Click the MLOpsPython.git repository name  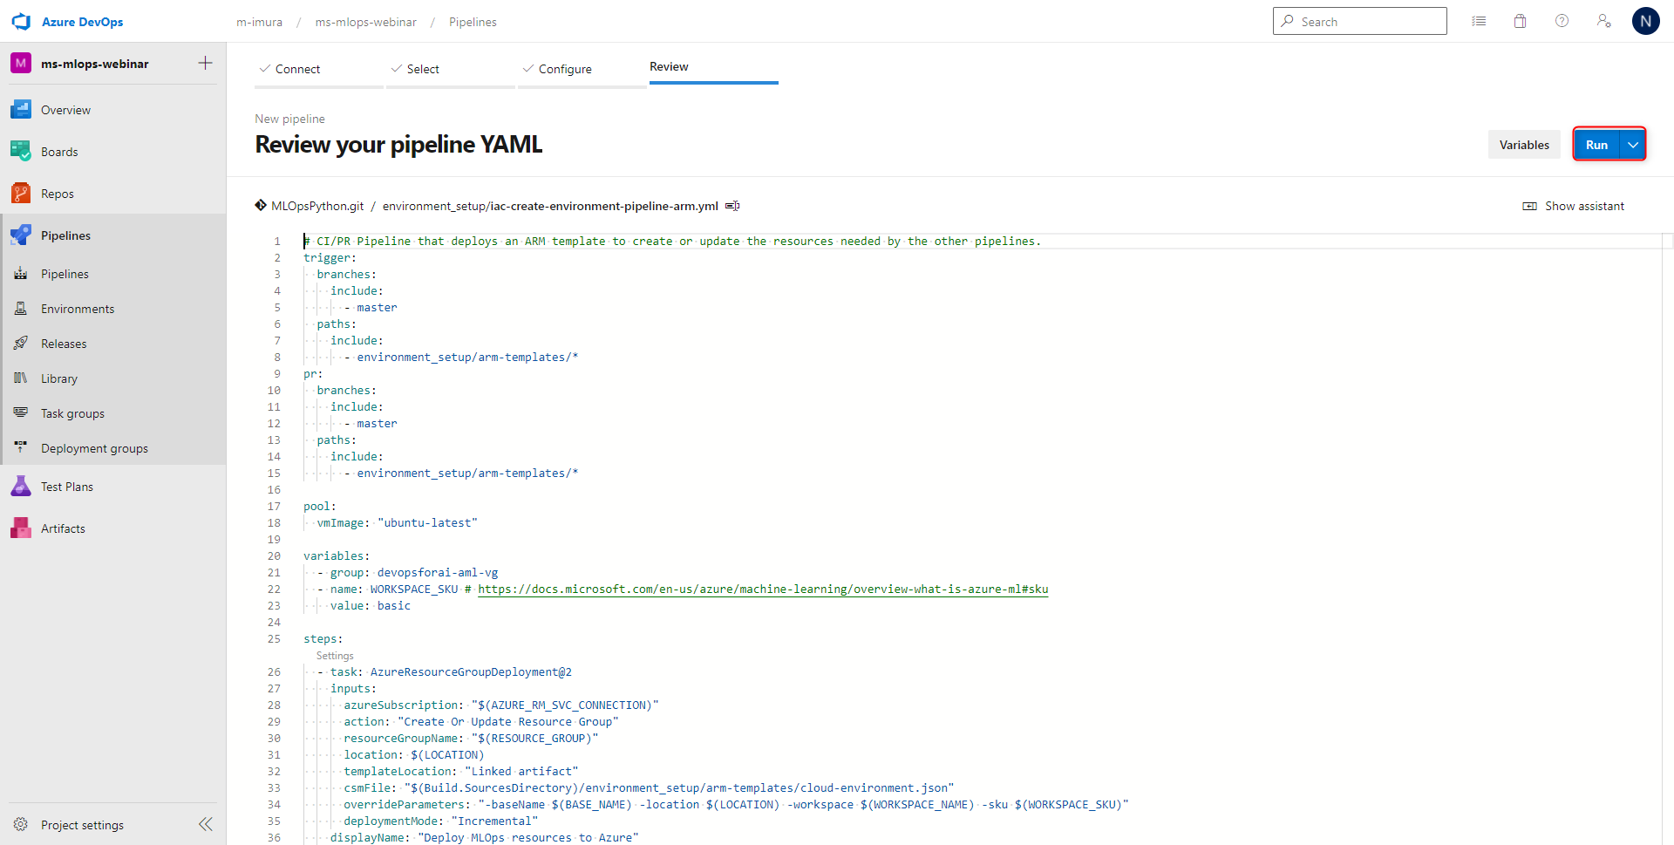tap(317, 206)
